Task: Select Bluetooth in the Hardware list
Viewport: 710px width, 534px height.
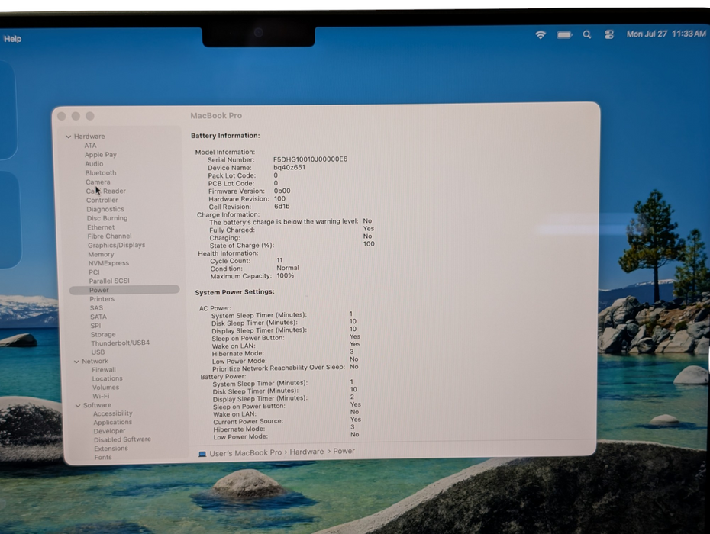Action: (101, 173)
